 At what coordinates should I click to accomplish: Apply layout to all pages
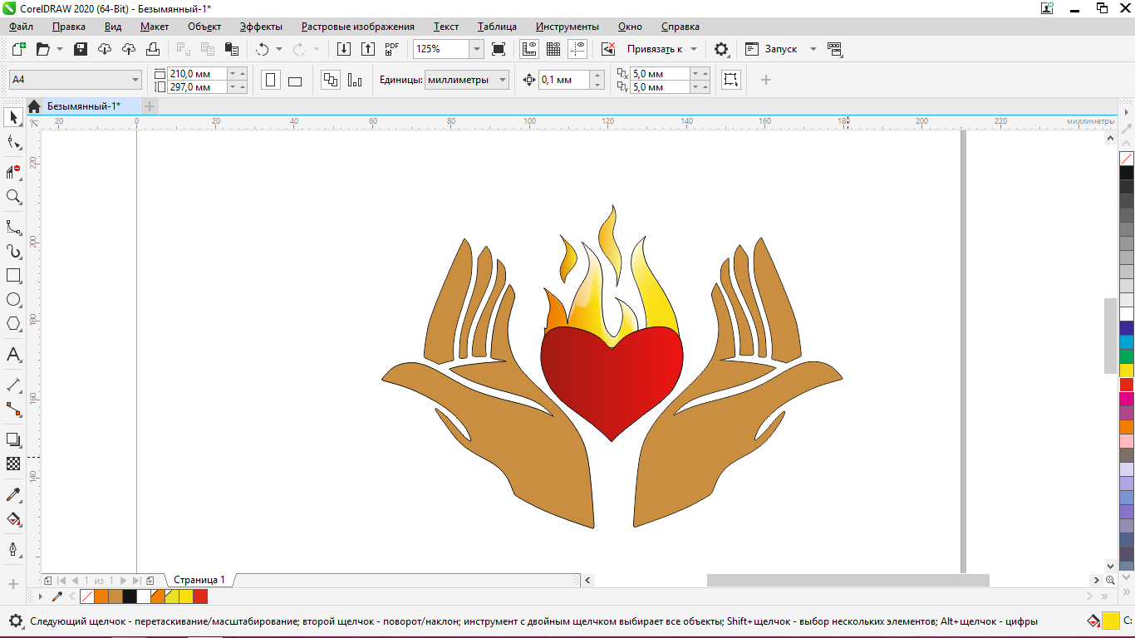(x=331, y=81)
